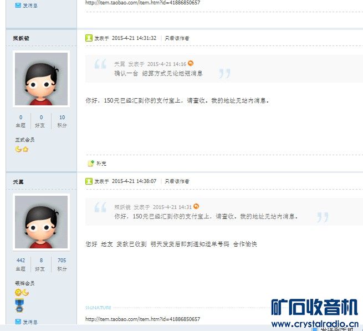Click the avatar of the 10-积分 member

(41, 79)
